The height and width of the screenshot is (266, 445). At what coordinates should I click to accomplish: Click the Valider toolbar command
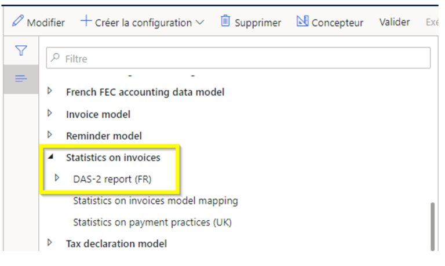395,22
